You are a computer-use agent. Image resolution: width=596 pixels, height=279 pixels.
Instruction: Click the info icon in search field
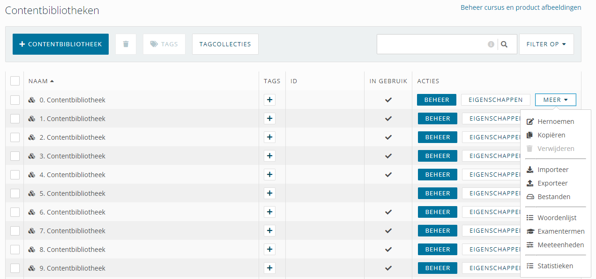pos(491,44)
